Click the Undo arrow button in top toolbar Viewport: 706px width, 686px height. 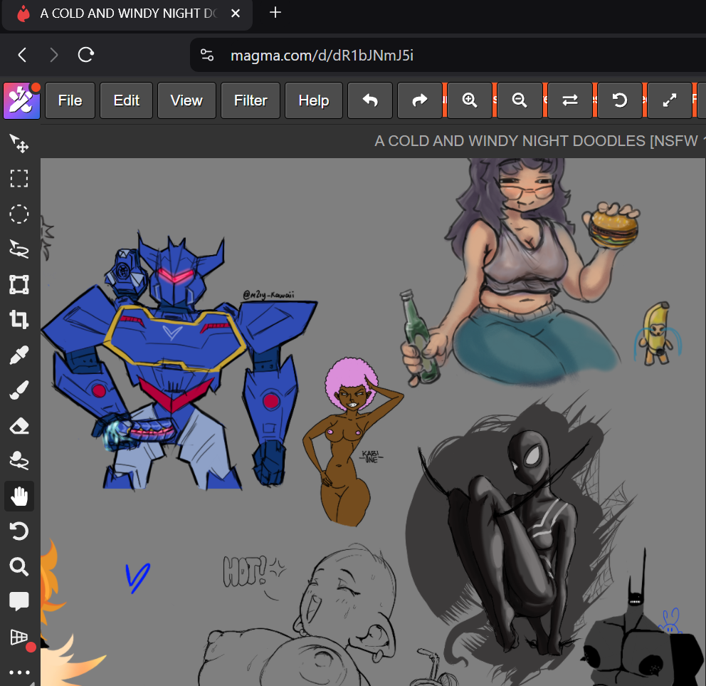tap(370, 100)
